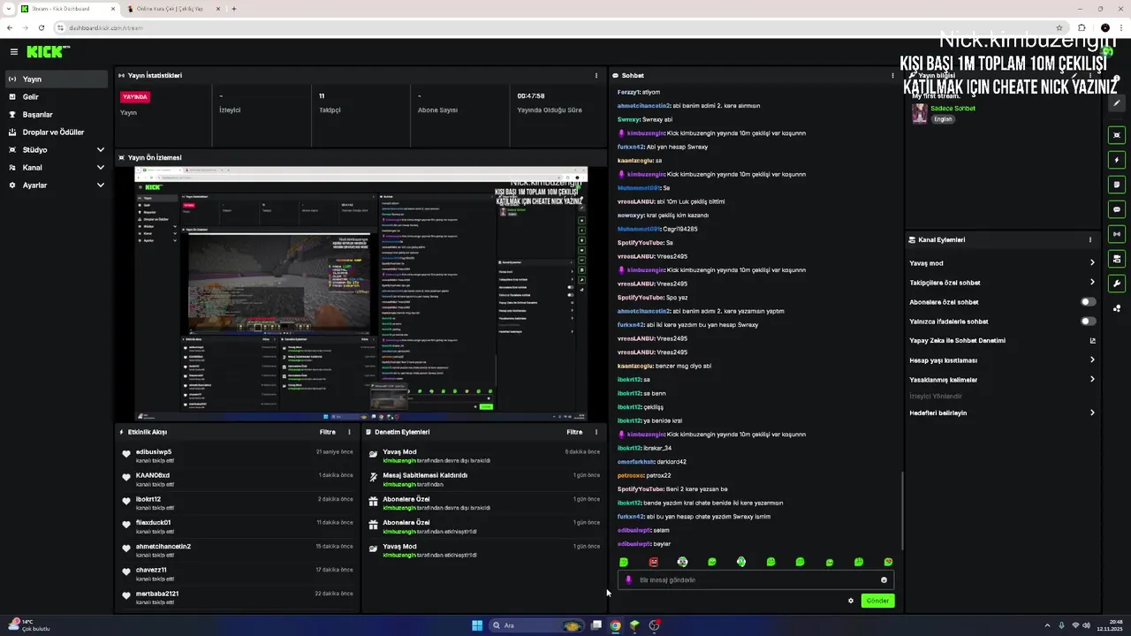Select the last emote in emote row
Screen dimensions: 1131x636
[x=888, y=562]
